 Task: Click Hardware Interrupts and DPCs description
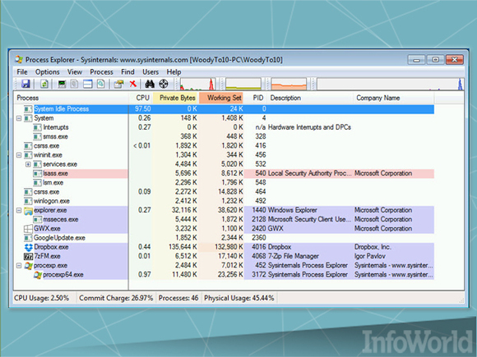coord(309,127)
